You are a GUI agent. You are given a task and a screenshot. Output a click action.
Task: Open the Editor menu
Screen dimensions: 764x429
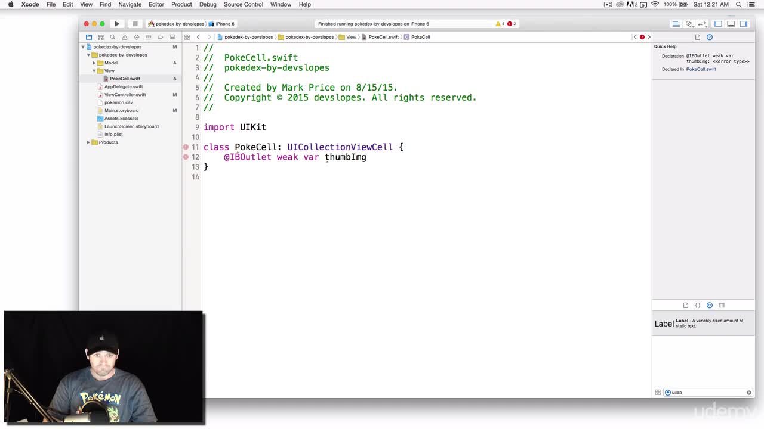point(156,4)
